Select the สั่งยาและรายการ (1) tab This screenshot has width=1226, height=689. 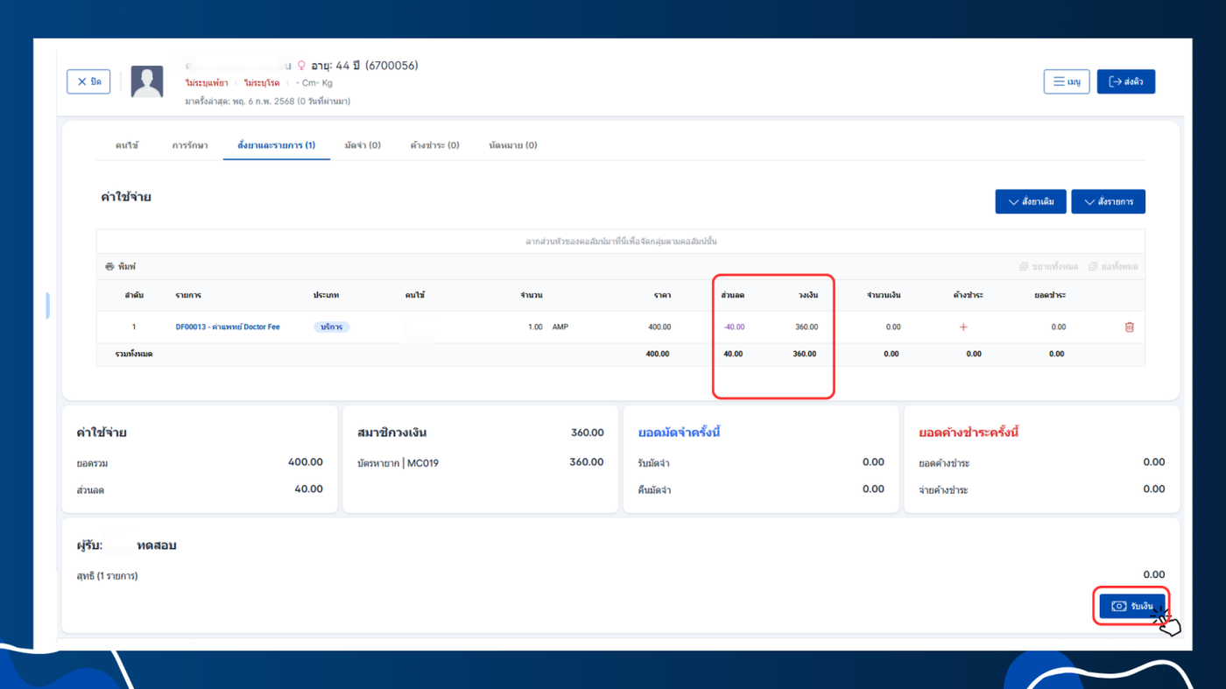coord(277,145)
